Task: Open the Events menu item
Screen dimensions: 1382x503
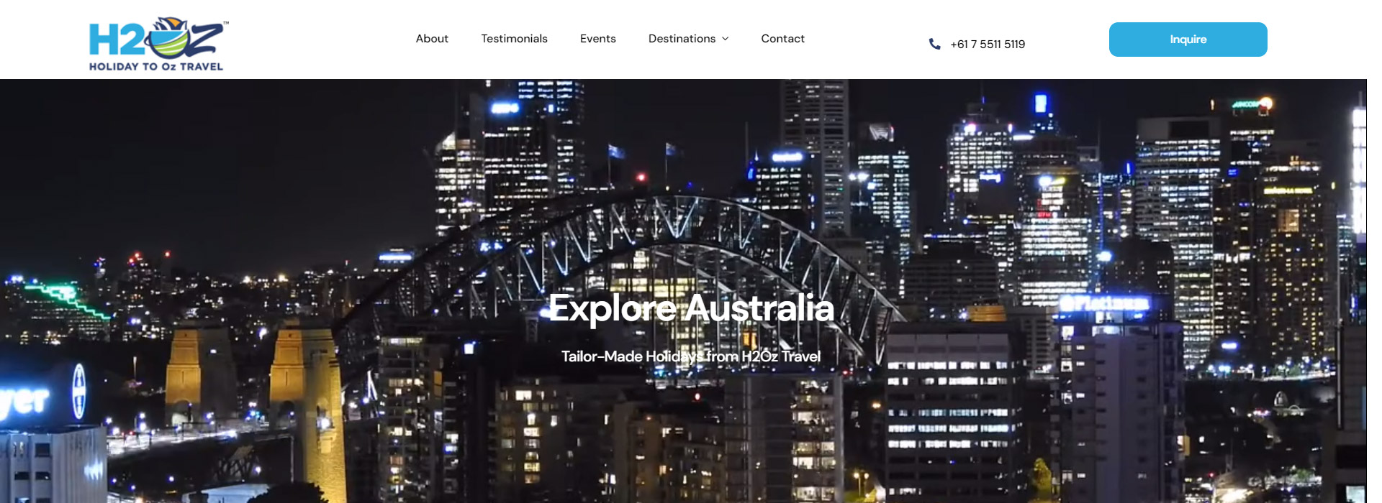Action: [x=597, y=39]
